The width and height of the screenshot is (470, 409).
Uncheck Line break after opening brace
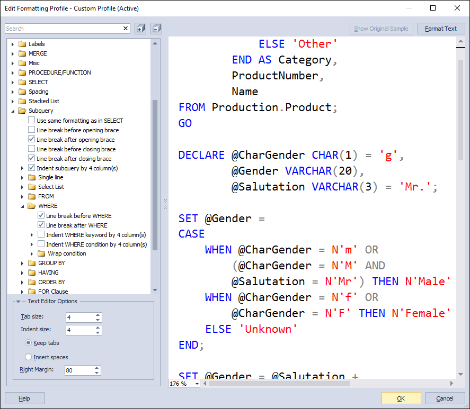(x=31, y=139)
